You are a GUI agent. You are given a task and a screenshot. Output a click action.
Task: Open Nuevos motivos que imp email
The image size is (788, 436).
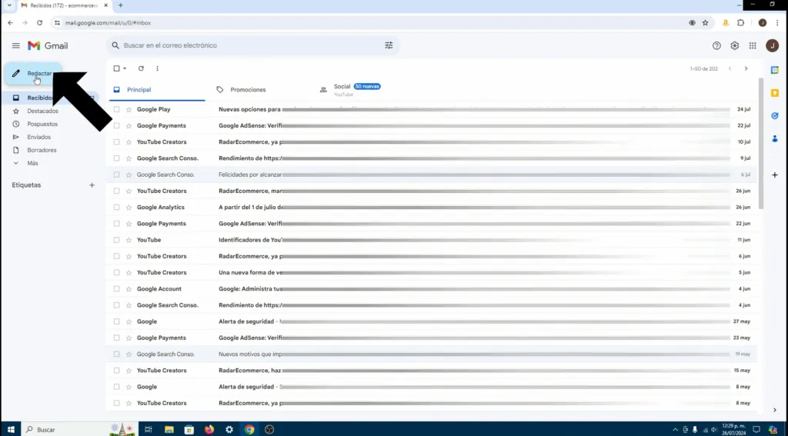(x=432, y=354)
